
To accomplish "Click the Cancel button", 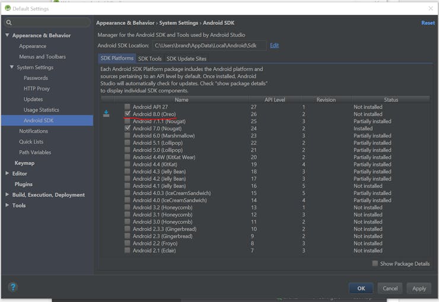I will pyautogui.click(x=390, y=288).
